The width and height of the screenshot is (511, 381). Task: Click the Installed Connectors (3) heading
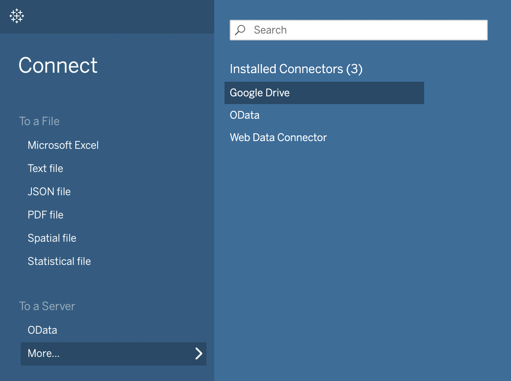(x=296, y=69)
